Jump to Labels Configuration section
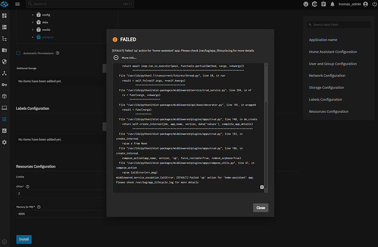The height and width of the screenshot is (247, 378). pos(325,100)
